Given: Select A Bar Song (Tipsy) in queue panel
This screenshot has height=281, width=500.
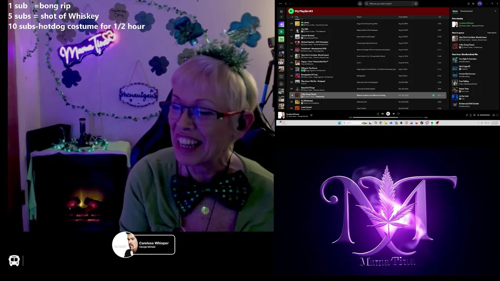Looking at the screenshot, I should pyautogui.click(x=475, y=46).
